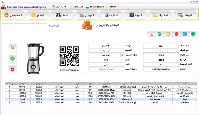Click the barcode text under QR code
This screenshot has width=199, height=115.
tap(70, 70)
